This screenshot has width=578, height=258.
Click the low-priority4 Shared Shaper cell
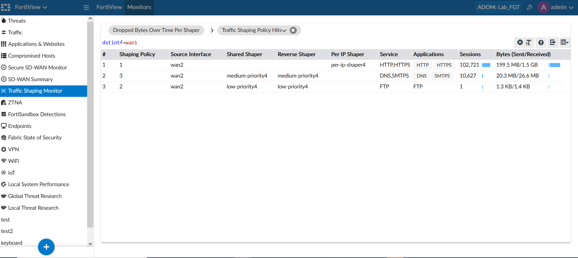(242, 87)
